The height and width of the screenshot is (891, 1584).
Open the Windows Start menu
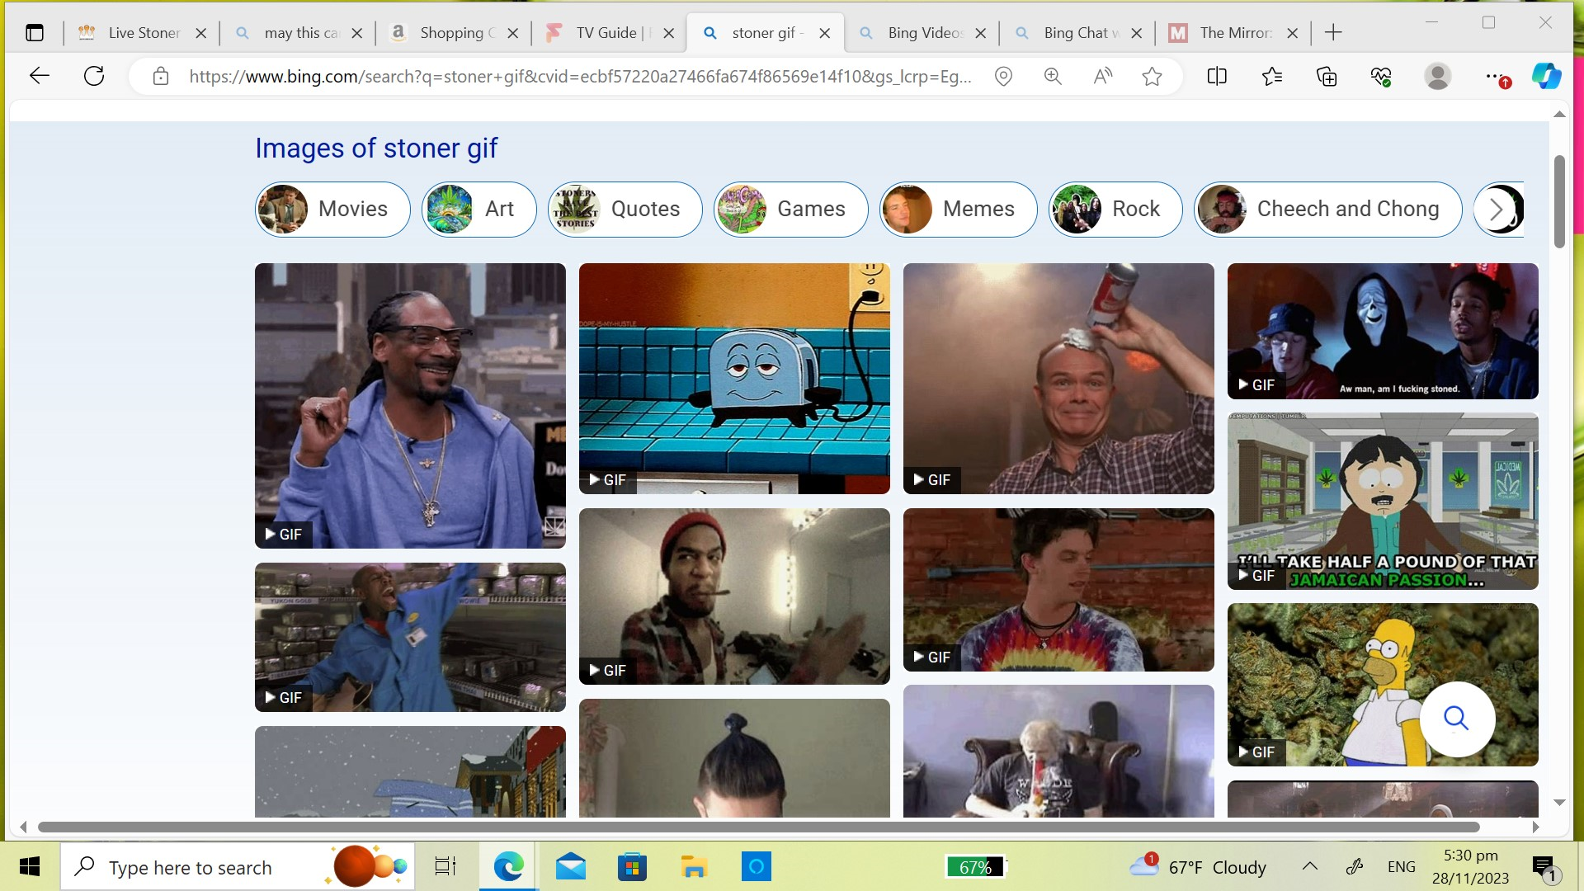(x=30, y=867)
